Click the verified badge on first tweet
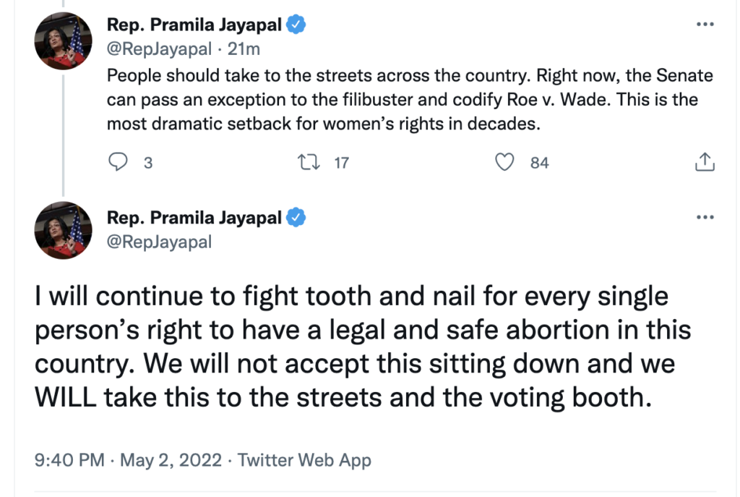The image size is (740, 497). pos(297,25)
